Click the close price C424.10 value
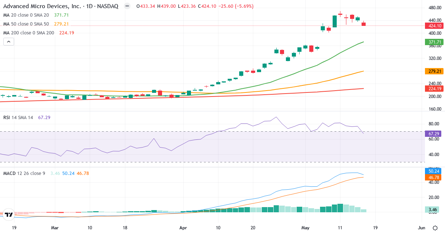445x233 pixels. pyautogui.click(x=207, y=6)
